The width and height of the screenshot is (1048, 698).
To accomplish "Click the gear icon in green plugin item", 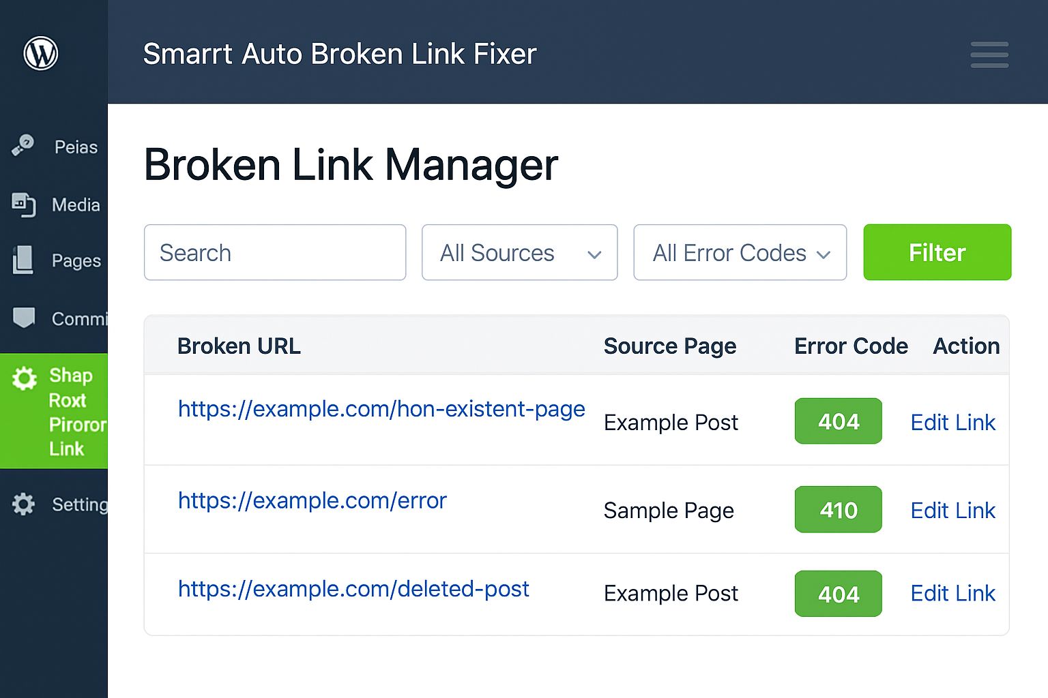I will pos(25,378).
